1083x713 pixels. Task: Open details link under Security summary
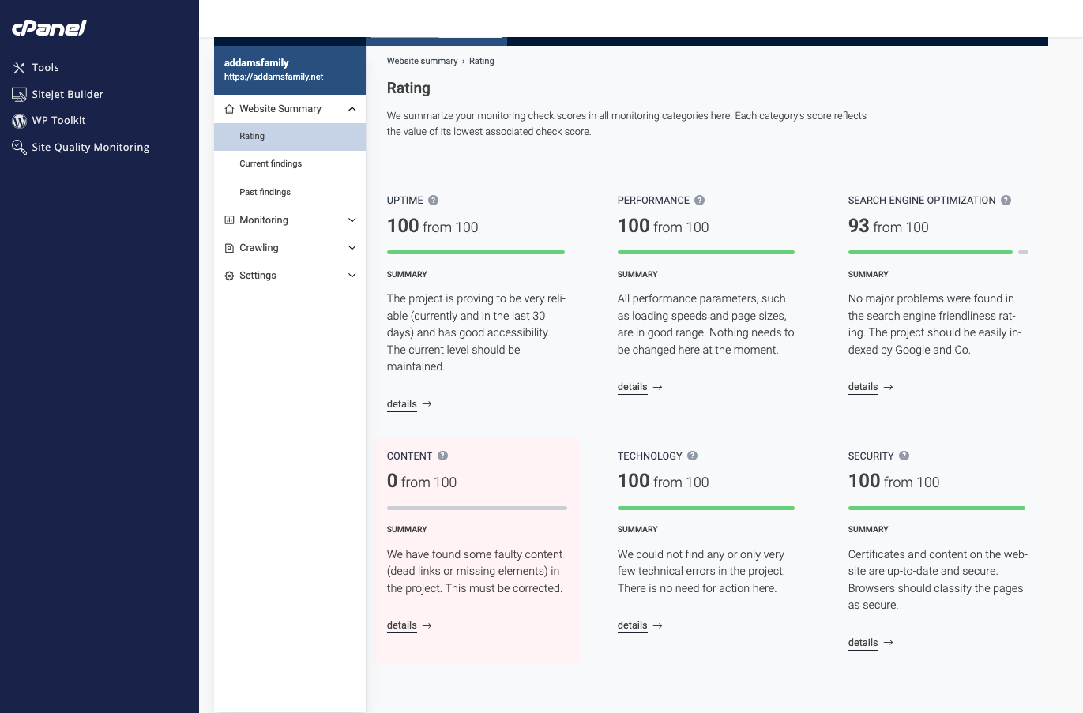pos(863,643)
